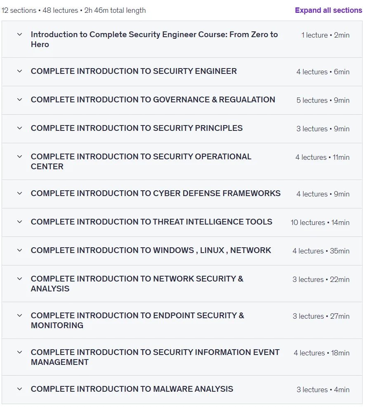Expand chevron beside GOVERNANCE & REGUALATION section

click(19, 99)
